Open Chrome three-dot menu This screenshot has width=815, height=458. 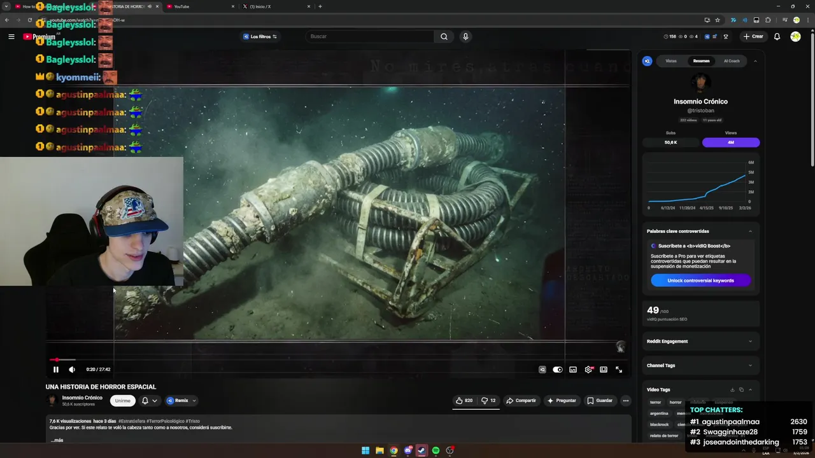coord(807,20)
